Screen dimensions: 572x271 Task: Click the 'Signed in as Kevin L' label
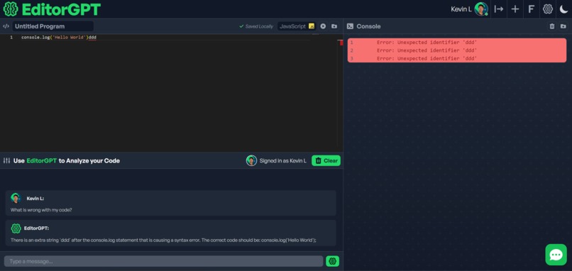click(x=283, y=160)
